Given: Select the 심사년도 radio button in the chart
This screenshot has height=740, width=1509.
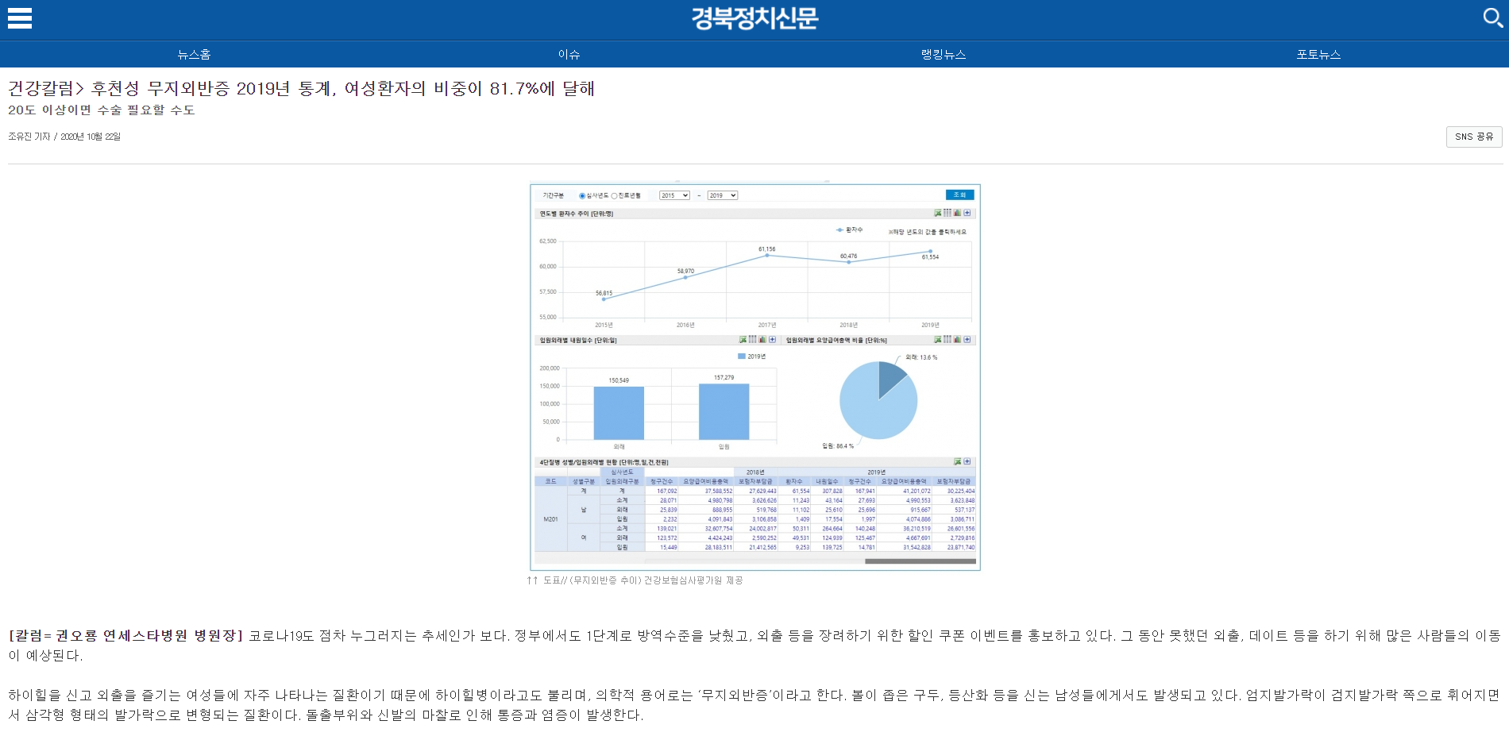Looking at the screenshot, I should click(582, 195).
